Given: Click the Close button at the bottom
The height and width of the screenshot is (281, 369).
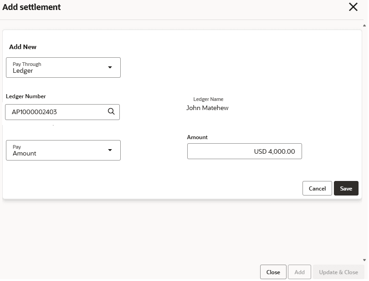Looking at the screenshot, I should pyautogui.click(x=273, y=272).
